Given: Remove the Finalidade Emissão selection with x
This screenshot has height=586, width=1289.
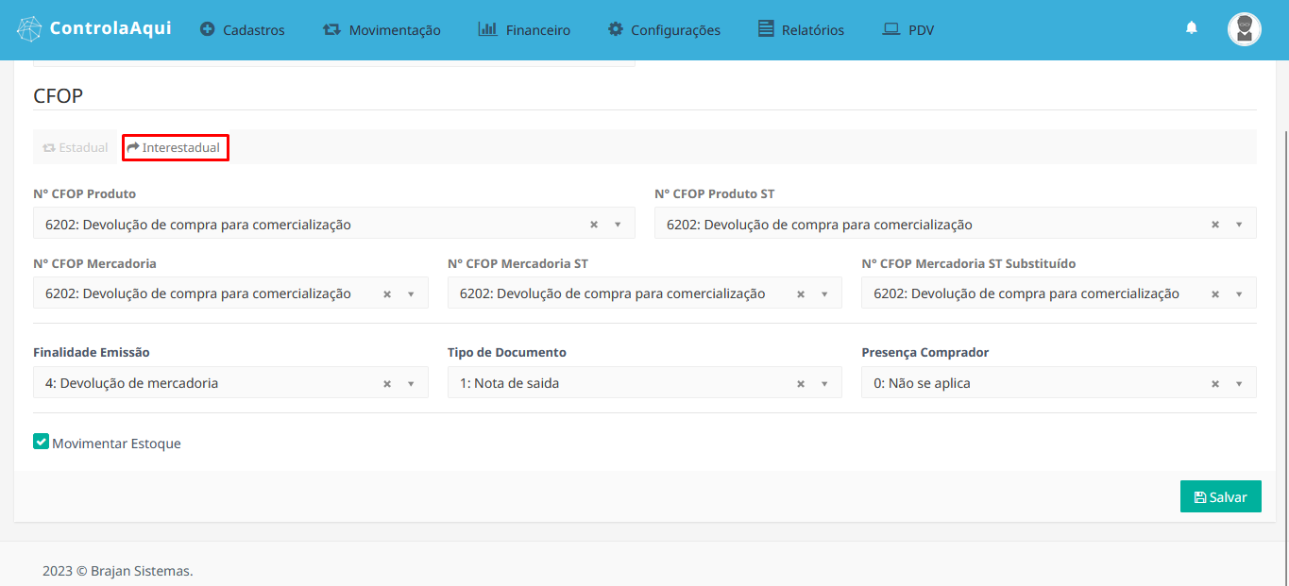Looking at the screenshot, I should 387,384.
